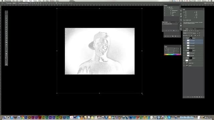Open the File menu
Viewport: 214px width, 120px height.
(13, 1)
